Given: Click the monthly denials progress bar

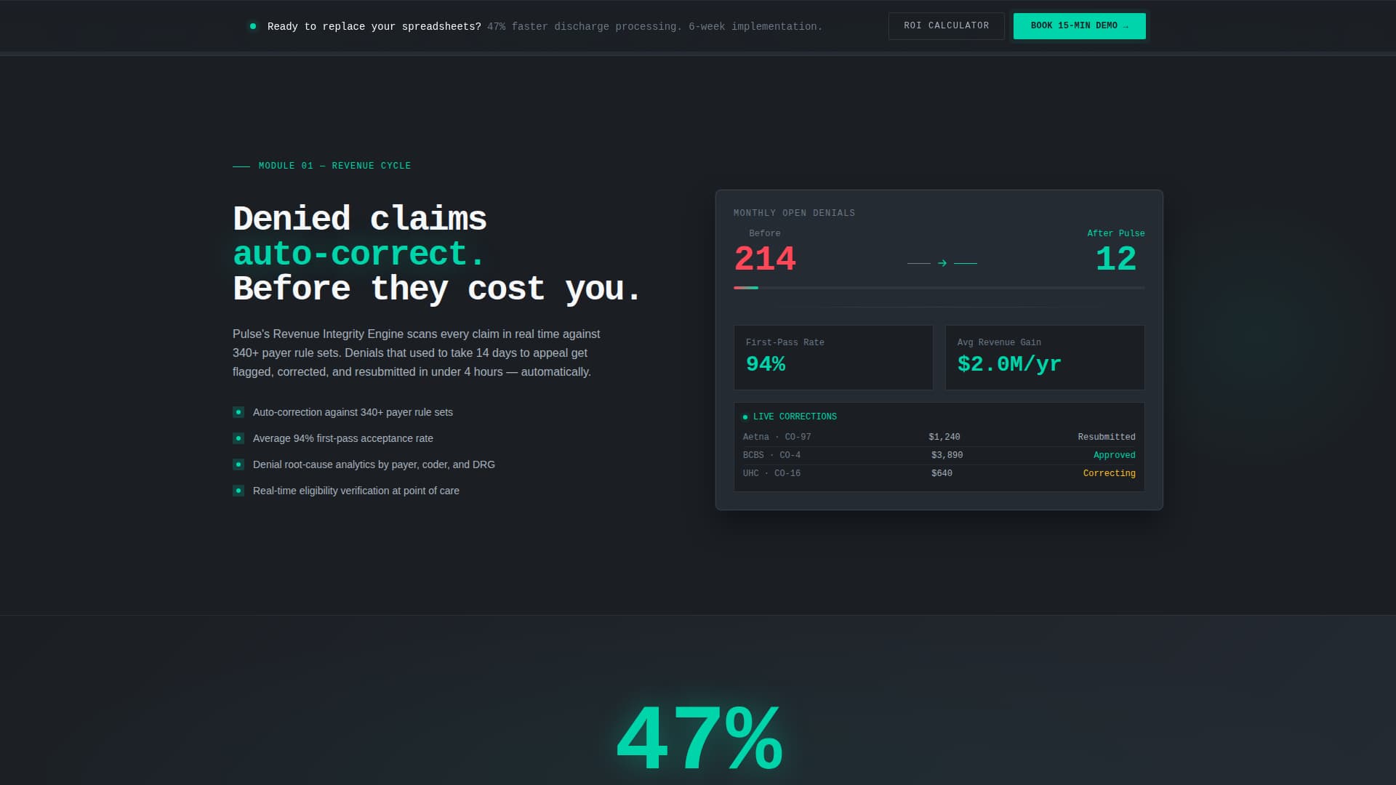Looking at the screenshot, I should coord(939,288).
